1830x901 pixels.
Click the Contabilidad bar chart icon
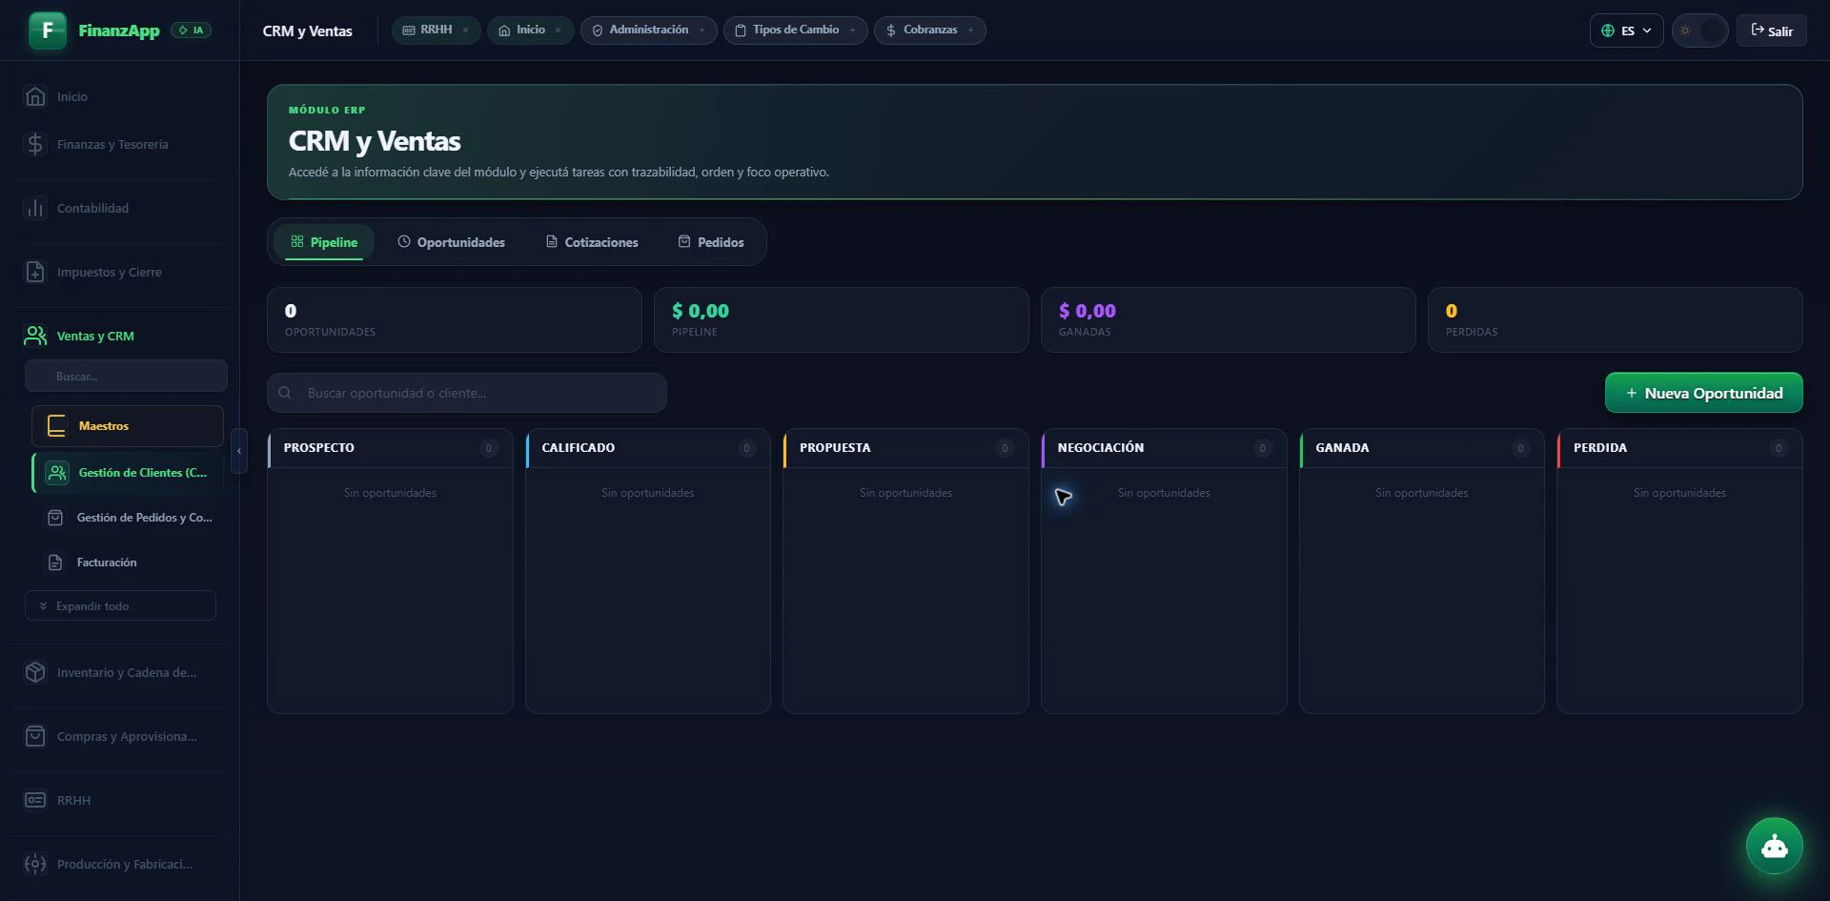(35, 208)
